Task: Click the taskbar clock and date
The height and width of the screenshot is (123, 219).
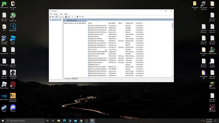Action: click(209, 121)
